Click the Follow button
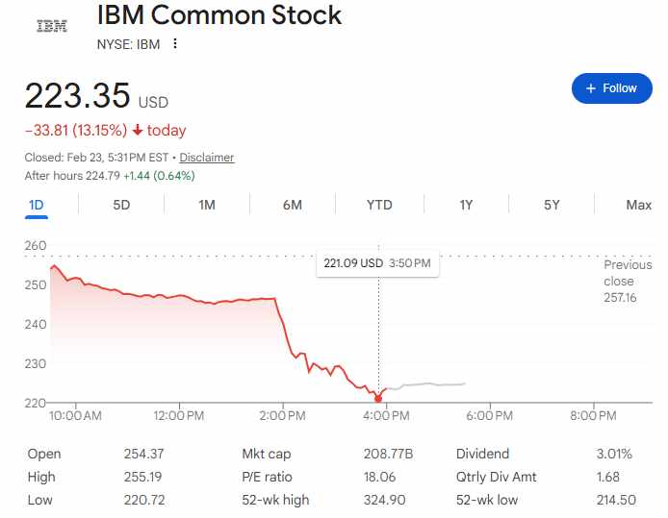 coord(611,88)
